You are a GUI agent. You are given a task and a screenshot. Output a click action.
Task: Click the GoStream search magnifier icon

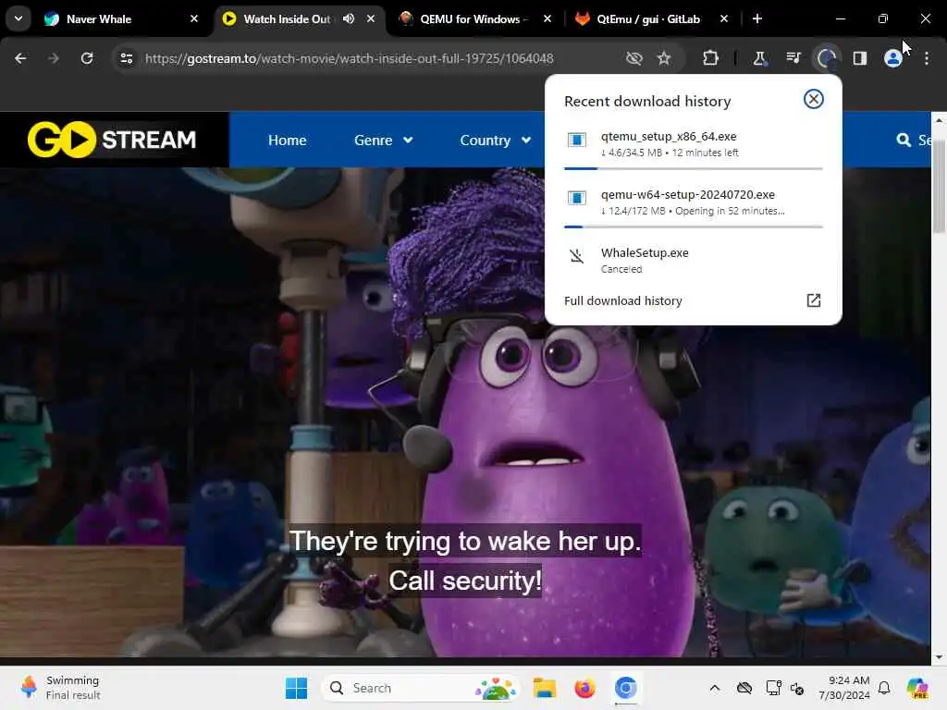[x=904, y=141]
